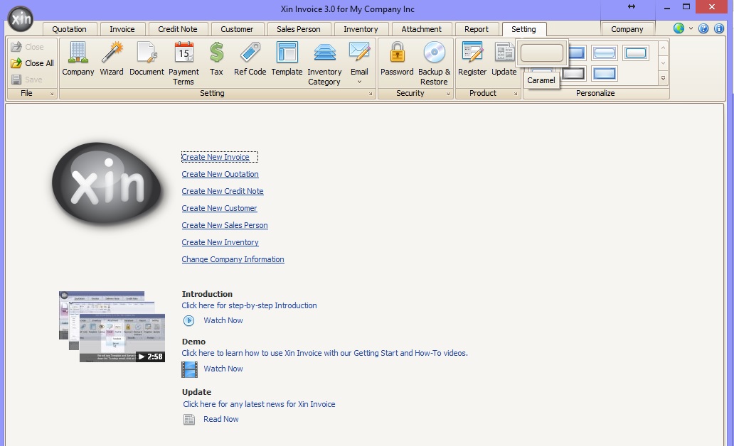Click the Getting Start demo videos link
This screenshot has width=734, height=446.
[x=324, y=353]
